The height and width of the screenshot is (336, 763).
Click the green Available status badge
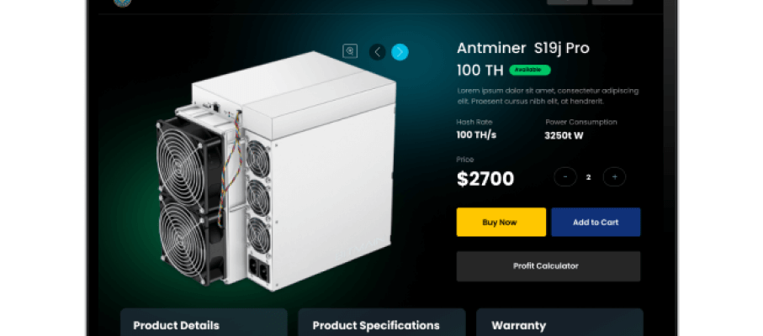(530, 70)
